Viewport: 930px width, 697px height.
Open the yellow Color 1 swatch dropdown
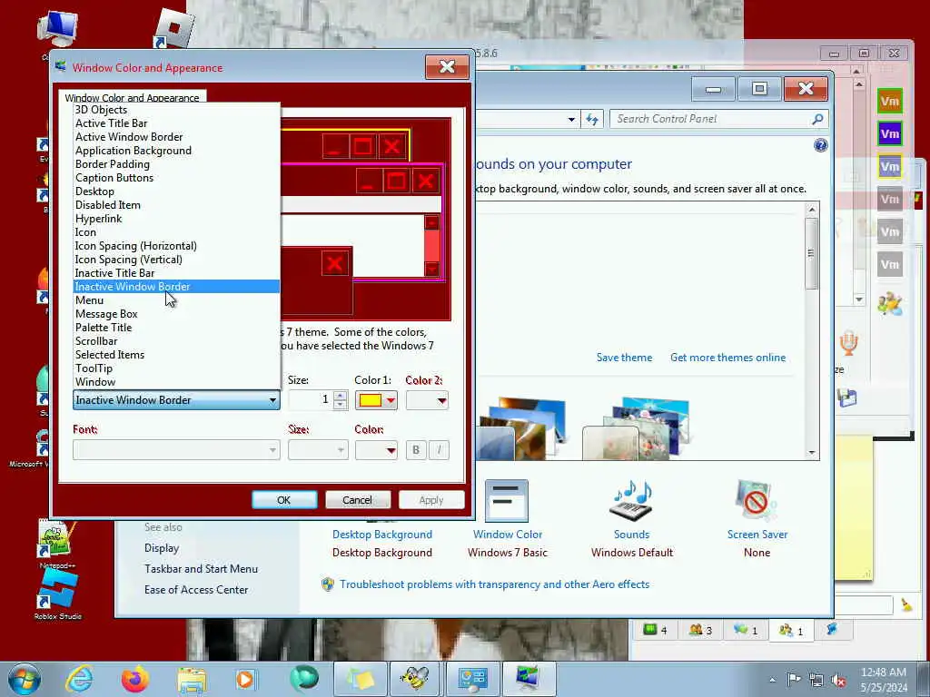pyautogui.click(x=376, y=400)
